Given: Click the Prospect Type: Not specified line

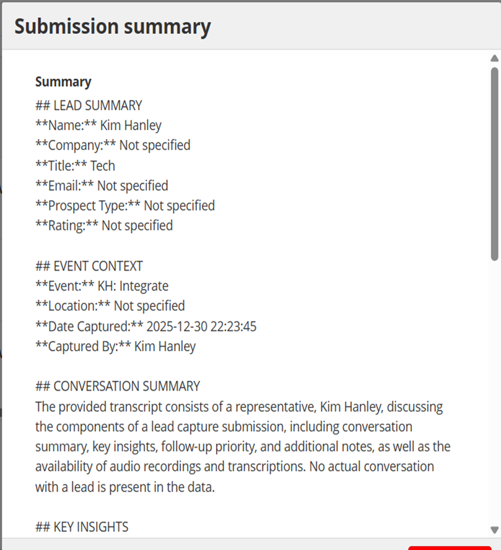Looking at the screenshot, I should (x=125, y=206).
